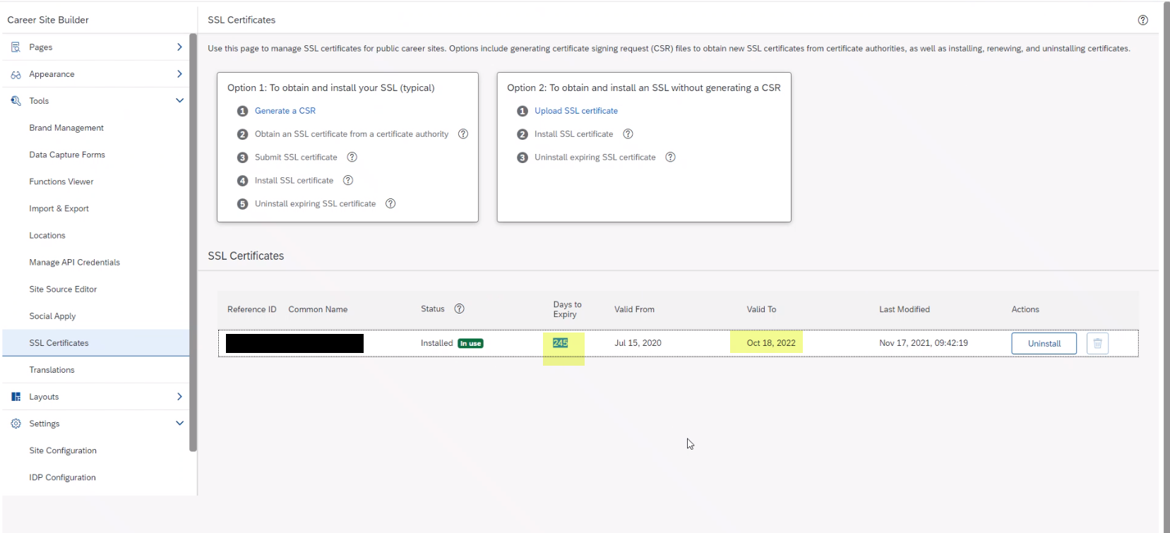Open help for Option 1 Install SSL certificate
Screen dimensions: 1170x533
[348, 181]
